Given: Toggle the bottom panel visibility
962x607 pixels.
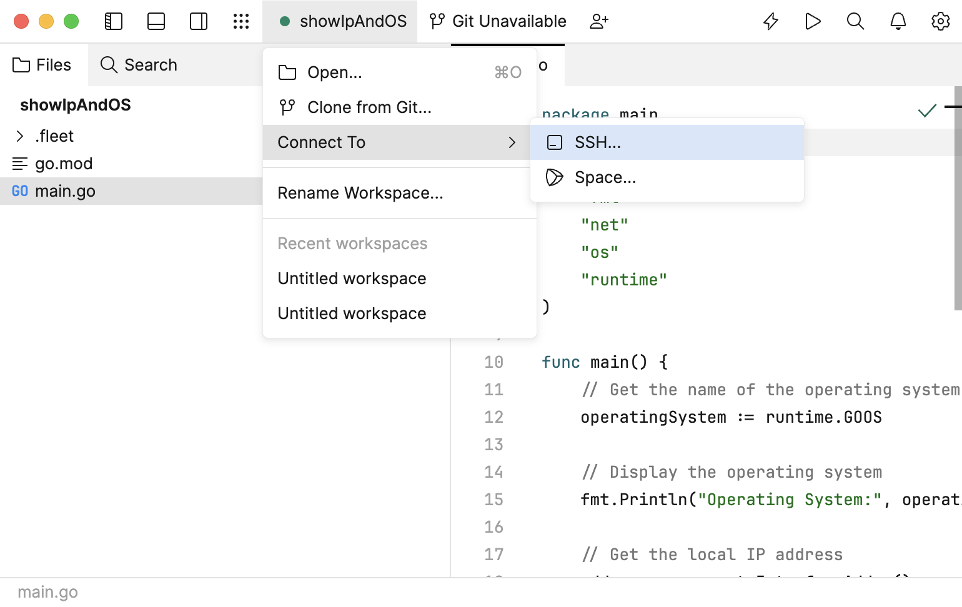Looking at the screenshot, I should point(156,21).
